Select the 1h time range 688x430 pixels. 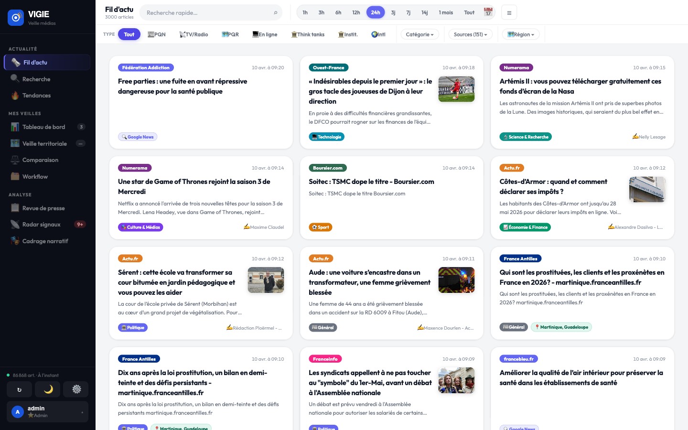(x=305, y=12)
